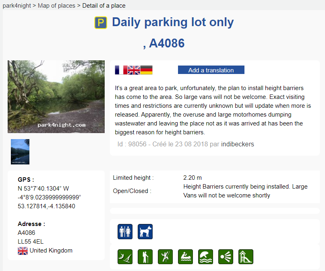
Task: Click the yellow P parking icon
Action: pos(101,23)
